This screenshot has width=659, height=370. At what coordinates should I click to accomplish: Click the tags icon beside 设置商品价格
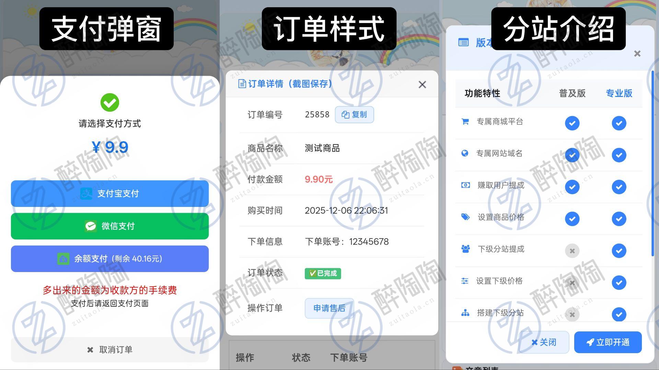coord(465,217)
